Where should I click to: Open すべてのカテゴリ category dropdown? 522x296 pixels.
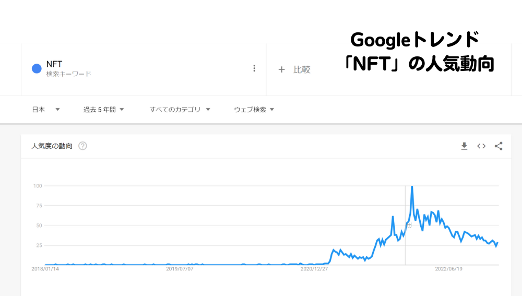(180, 110)
